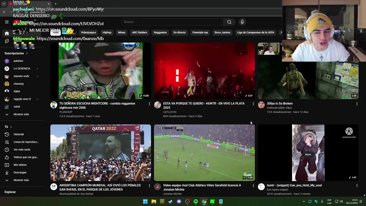
Task: Click volume icon in system tray
Action: tap(341, 201)
